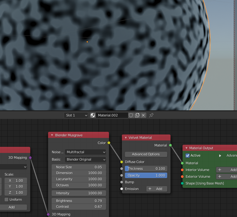Collapse the Velvet Material node
This screenshot has width=237, height=217.
pos(125,138)
